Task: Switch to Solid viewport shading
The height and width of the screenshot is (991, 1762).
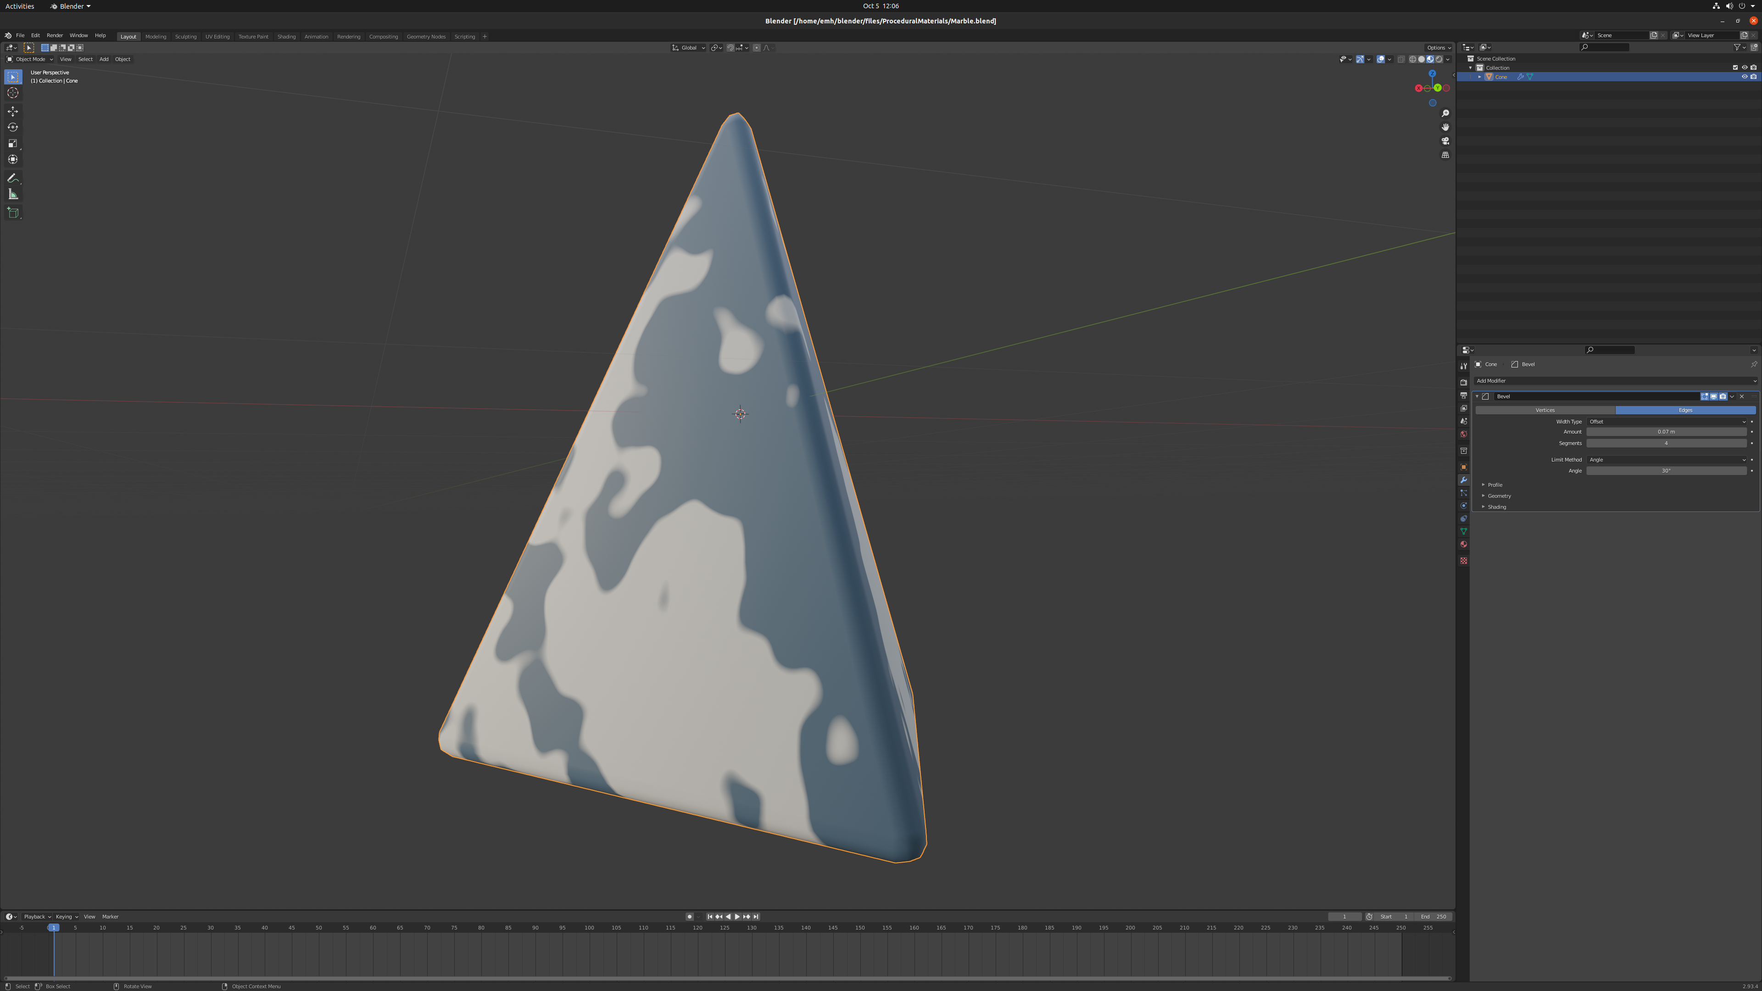Action: click(x=1422, y=60)
